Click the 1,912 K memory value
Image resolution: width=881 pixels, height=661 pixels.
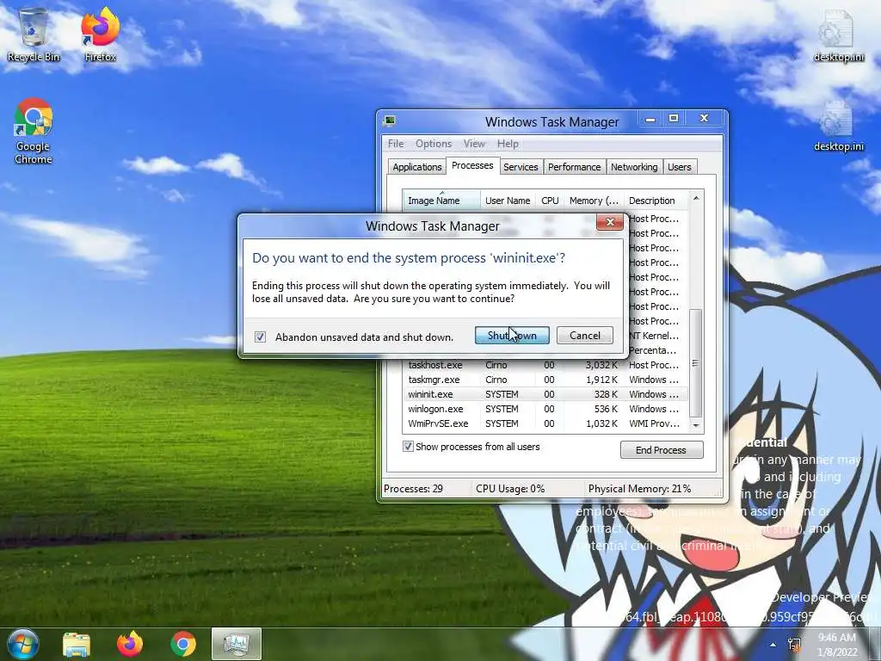(601, 380)
